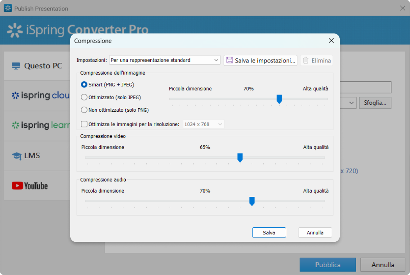Cancel the Compressione dialog with Annulla

tap(315, 232)
